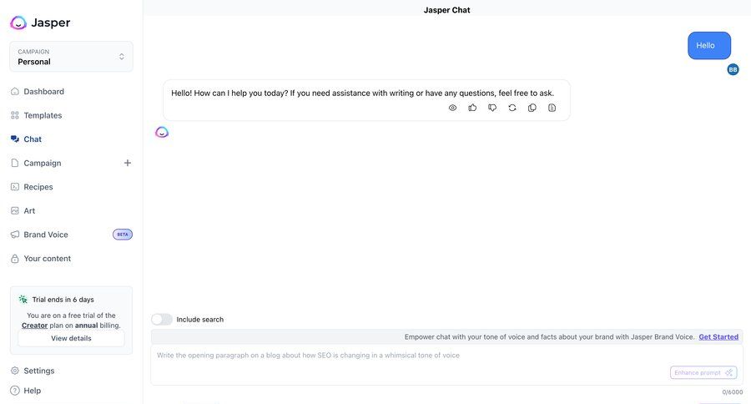This screenshot has height=404, width=751.
Task: Open the Dashboard page
Action: click(43, 92)
